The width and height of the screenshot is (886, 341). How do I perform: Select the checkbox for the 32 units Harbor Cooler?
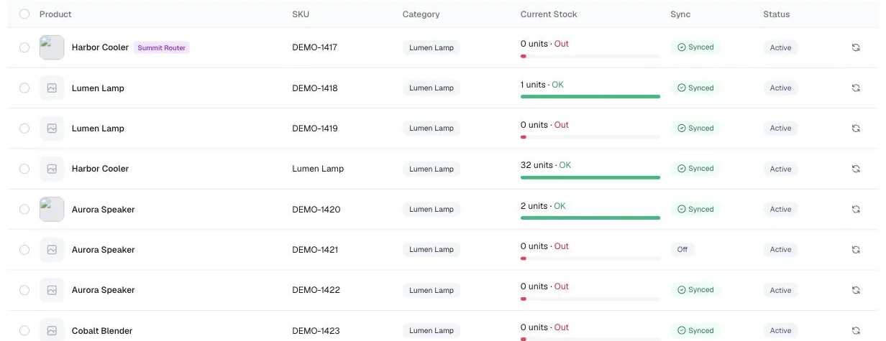(24, 169)
